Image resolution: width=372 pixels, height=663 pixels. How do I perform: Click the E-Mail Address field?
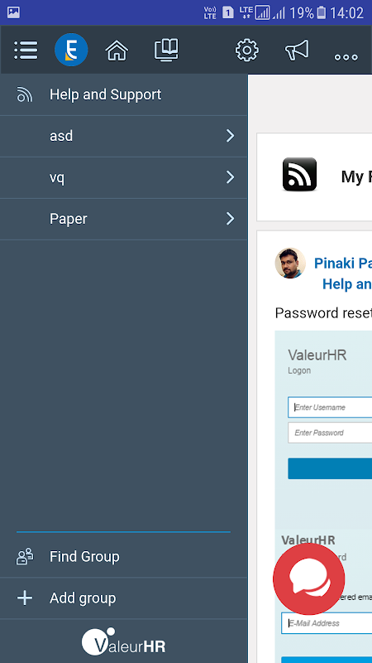[327, 623]
